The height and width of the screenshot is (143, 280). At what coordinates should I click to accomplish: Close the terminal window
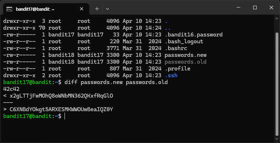coord(271,8)
